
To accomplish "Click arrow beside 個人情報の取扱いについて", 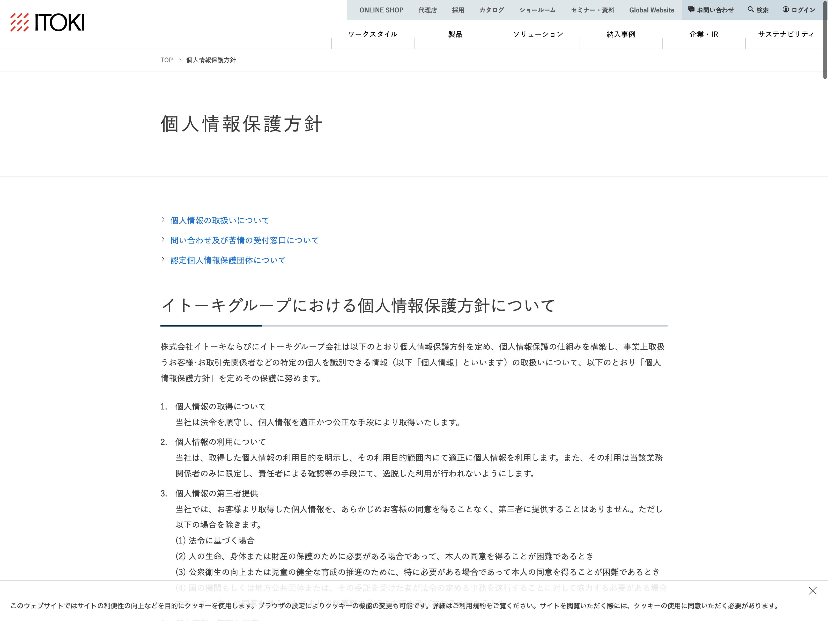I will pyautogui.click(x=163, y=220).
